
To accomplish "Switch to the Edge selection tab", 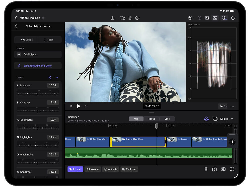I will (167, 119).
